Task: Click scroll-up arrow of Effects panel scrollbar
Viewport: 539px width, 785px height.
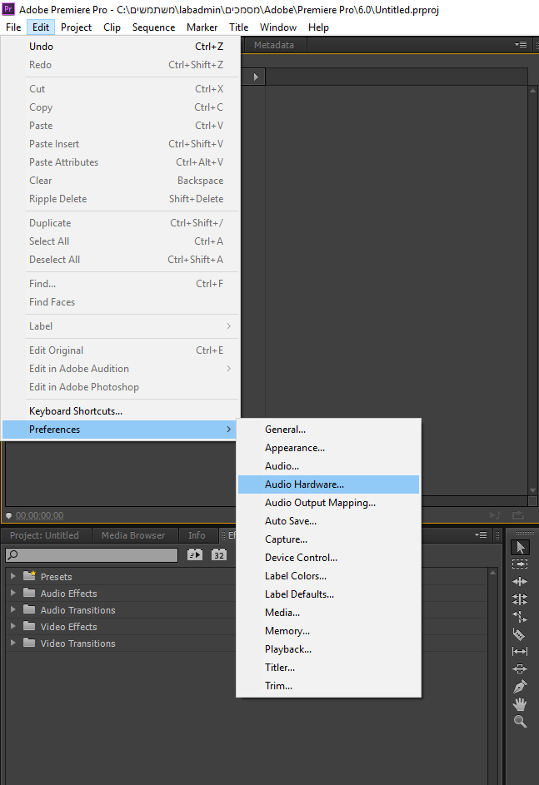Action: (493, 573)
